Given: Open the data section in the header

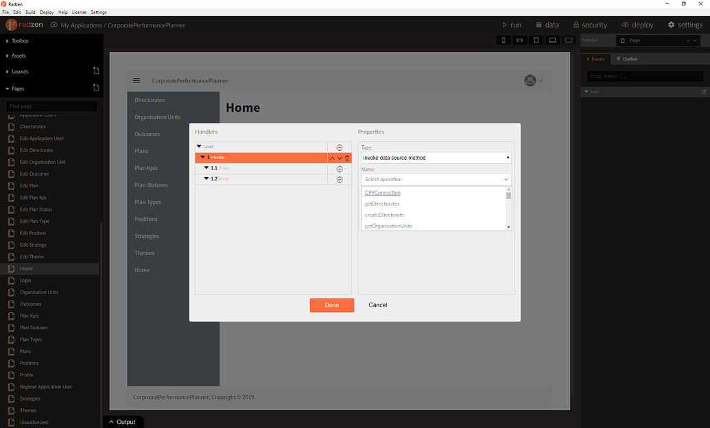Looking at the screenshot, I should click(547, 25).
